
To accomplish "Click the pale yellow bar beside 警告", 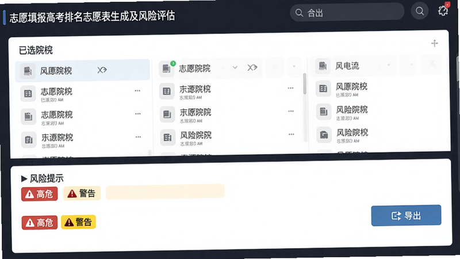I will coord(165,192).
